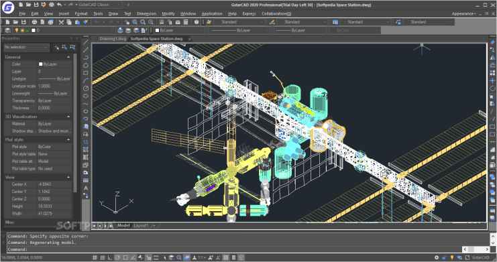This screenshot has height=262, width=497.
Task: Click the Color ByLayer swatch in Properties
Action: [40, 64]
